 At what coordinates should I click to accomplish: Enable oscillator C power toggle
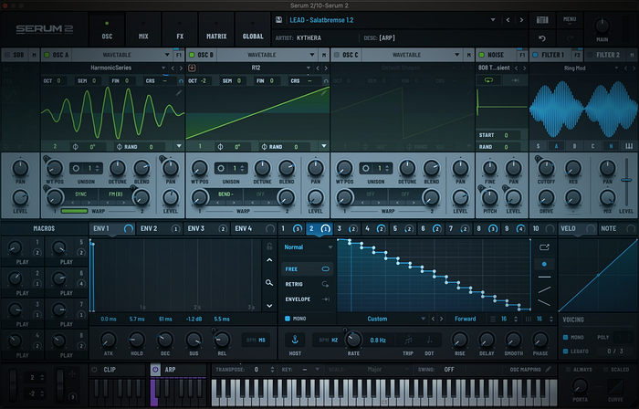point(337,55)
